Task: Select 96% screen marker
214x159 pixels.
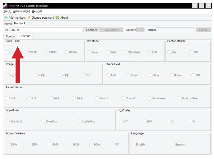Action: point(95,144)
